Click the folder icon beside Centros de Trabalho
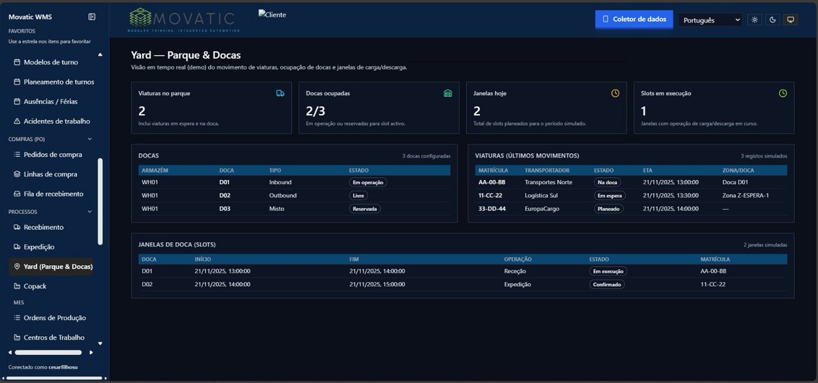Image resolution: width=818 pixels, height=383 pixels. click(x=17, y=337)
